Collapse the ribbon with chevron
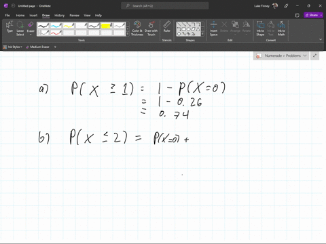This screenshot has height=244, width=326. coord(321,39)
